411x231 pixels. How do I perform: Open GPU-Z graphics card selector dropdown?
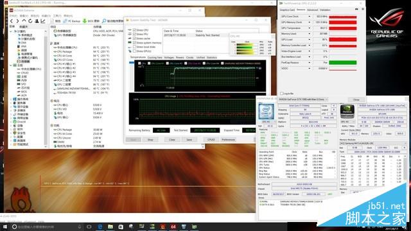tap(302, 99)
